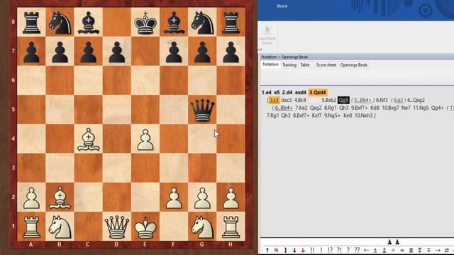
Task: Click the end-variation bracket icon
Action: pyautogui.click(x=285, y=250)
